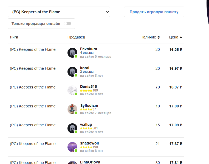This screenshot has height=164, width=209.
Task: Click Syllodism's avatar picture
Action: coord(72,109)
